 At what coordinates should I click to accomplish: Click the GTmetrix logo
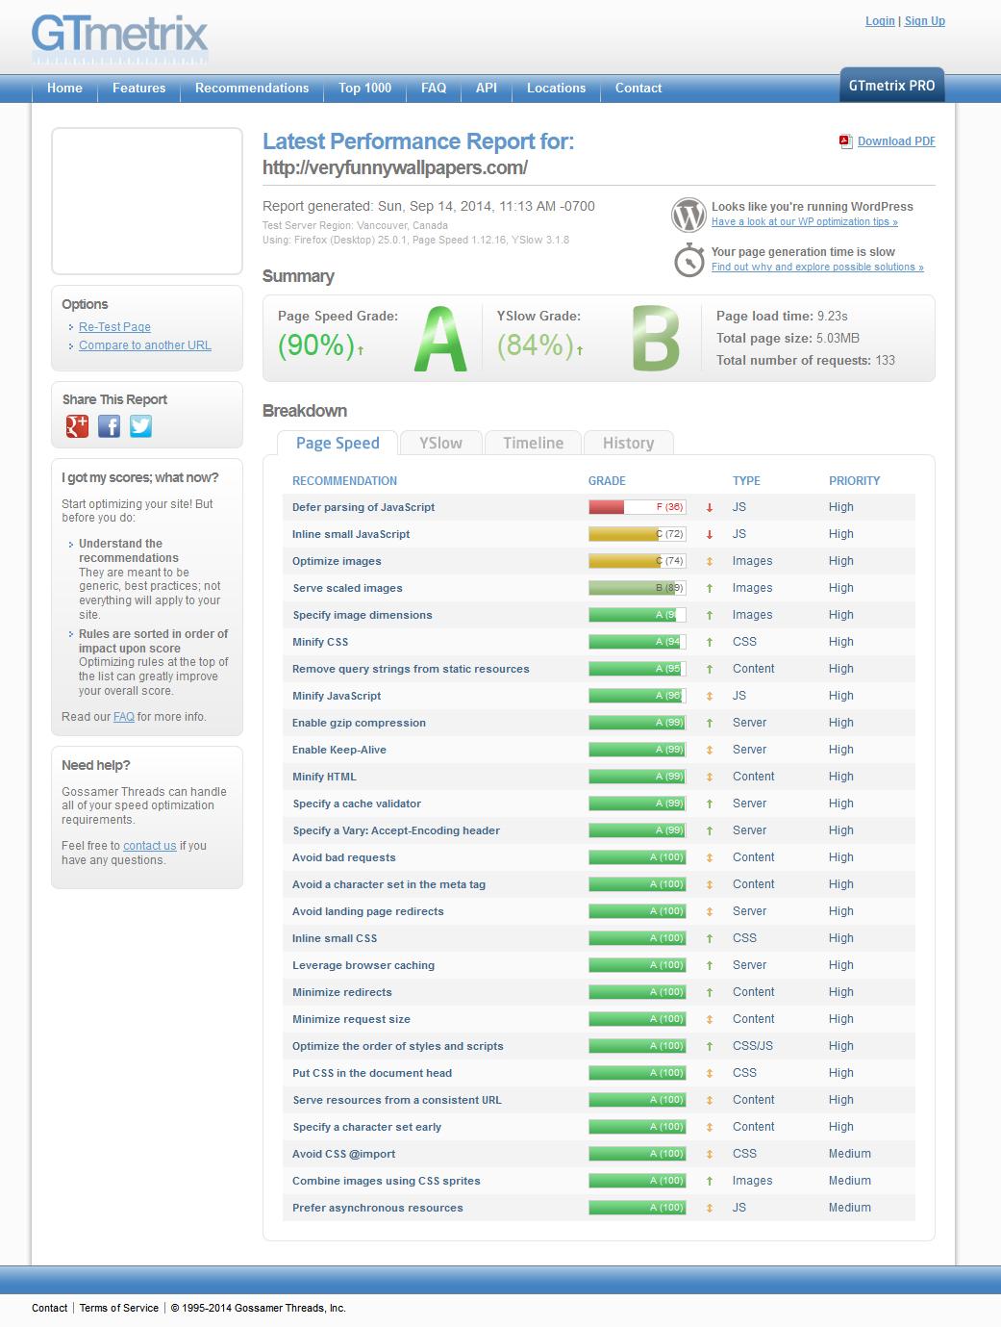(119, 38)
